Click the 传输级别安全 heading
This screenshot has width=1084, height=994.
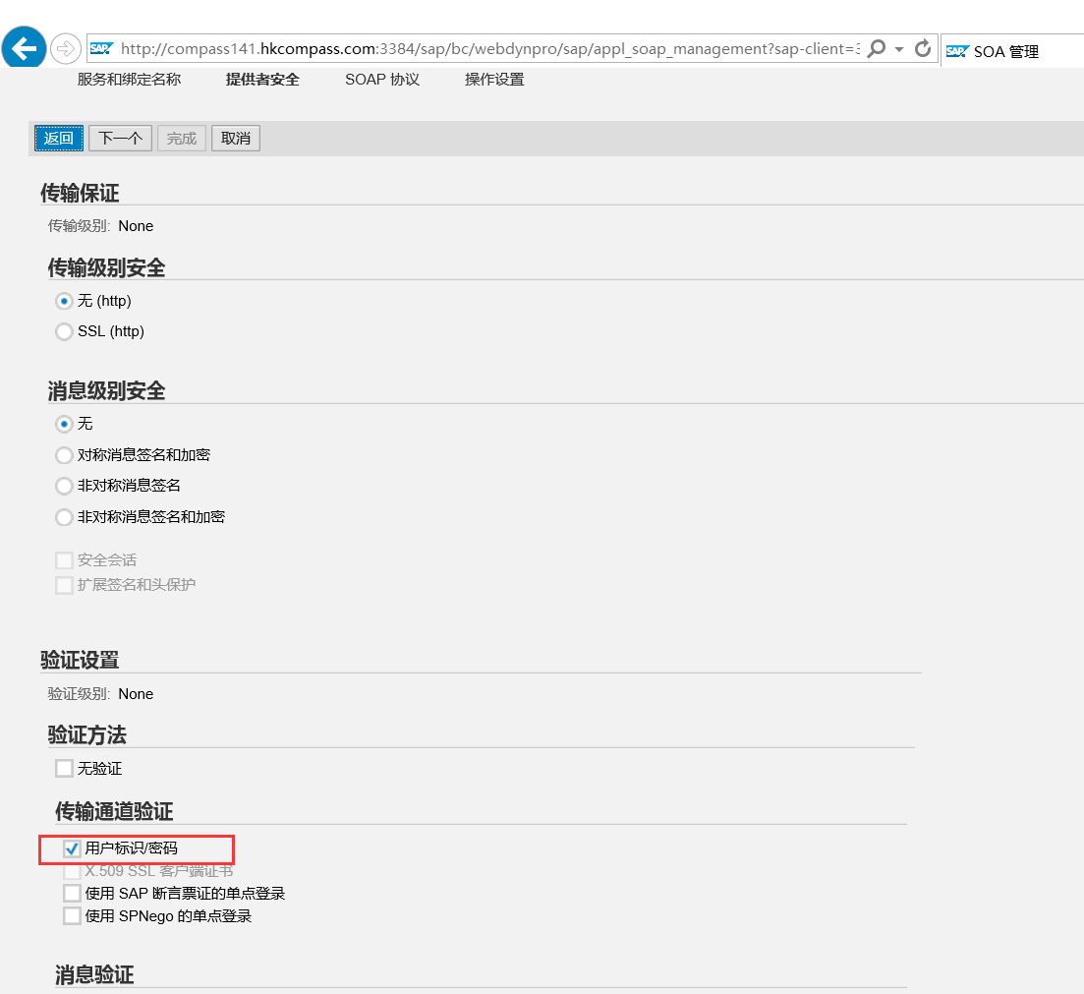[107, 267]
